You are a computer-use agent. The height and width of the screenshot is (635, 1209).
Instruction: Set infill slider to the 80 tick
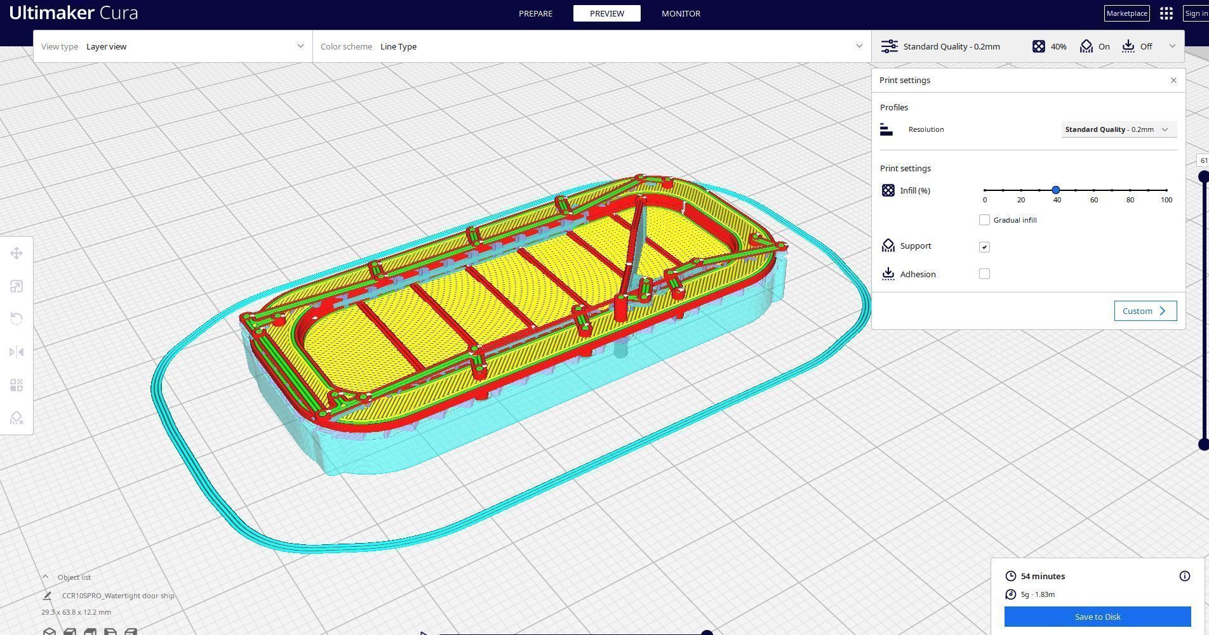[x=1130, y=190]
